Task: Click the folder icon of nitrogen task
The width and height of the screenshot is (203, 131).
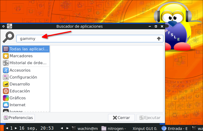Action: pos(104,128)
